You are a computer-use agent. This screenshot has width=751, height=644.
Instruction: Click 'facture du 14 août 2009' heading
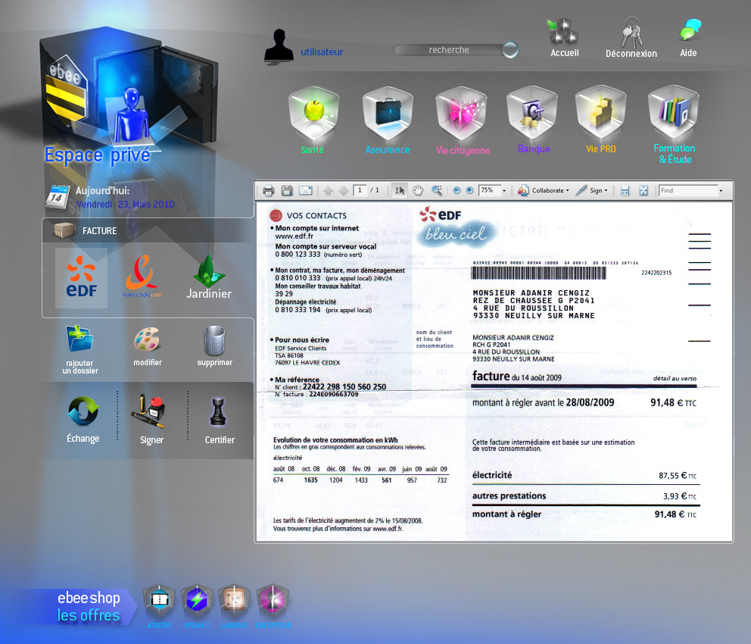coord(517,377)
